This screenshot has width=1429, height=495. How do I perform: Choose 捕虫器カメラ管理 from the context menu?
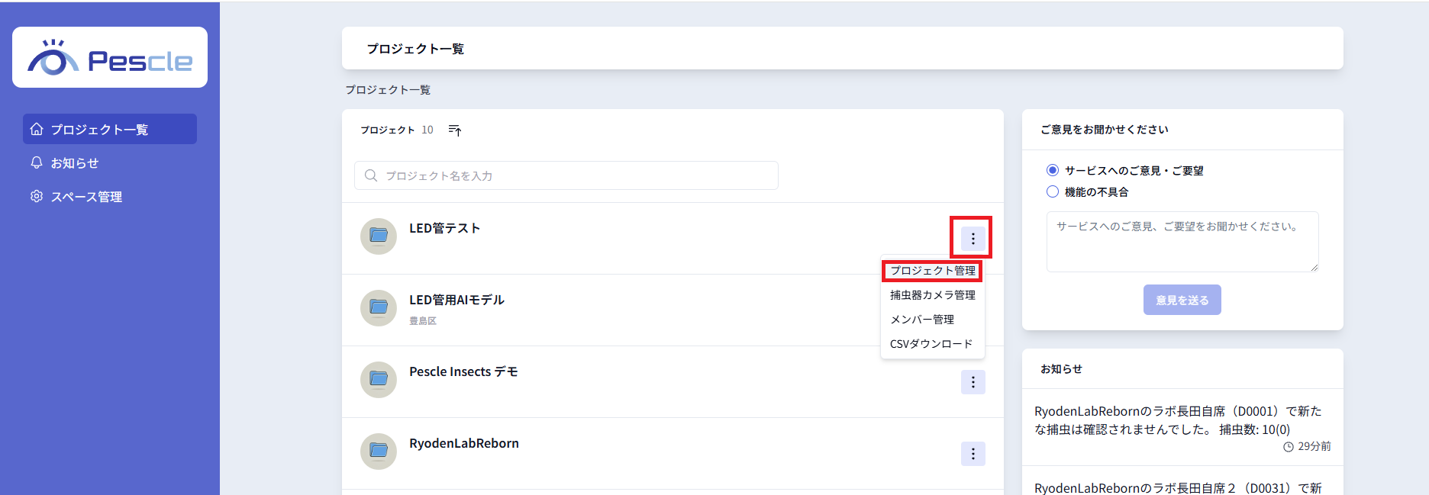click(x=932, y=295)
